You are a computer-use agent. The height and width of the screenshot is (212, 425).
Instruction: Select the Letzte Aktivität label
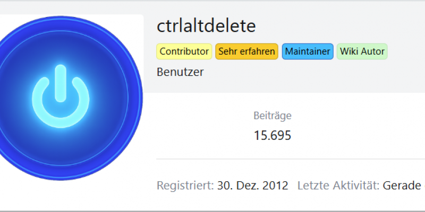[x=338, y=186]
